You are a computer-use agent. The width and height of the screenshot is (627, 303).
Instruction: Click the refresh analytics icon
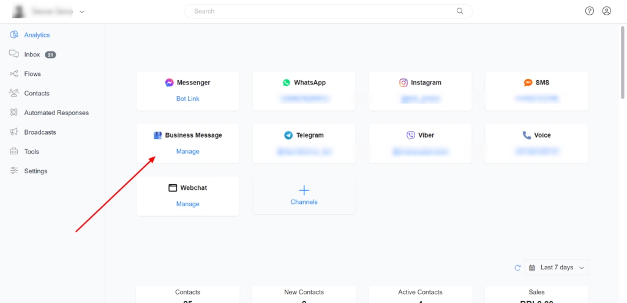point(517,267)
